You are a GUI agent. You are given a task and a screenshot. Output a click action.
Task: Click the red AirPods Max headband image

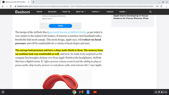point(60,82)
